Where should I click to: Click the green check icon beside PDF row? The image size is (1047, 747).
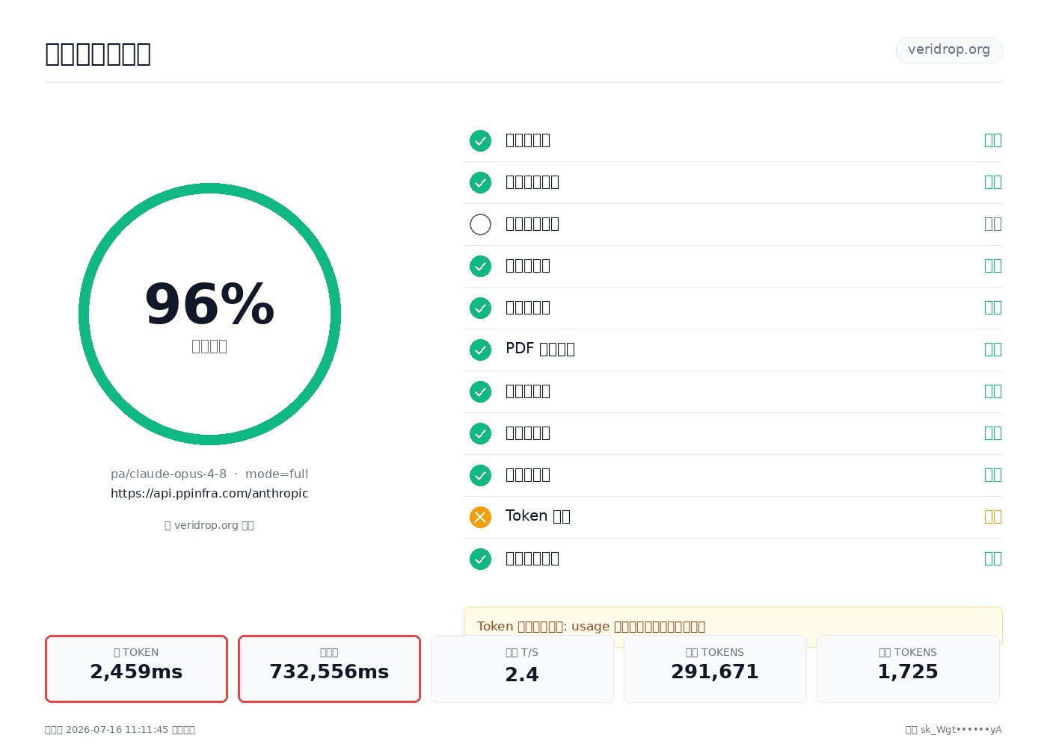click(x=480, y=350)
